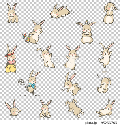Click the shadow beneath the jumping rabbit

(104, 72)
